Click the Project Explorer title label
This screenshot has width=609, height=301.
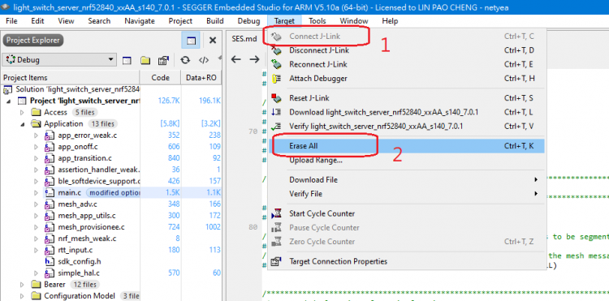tap(33, 40)
